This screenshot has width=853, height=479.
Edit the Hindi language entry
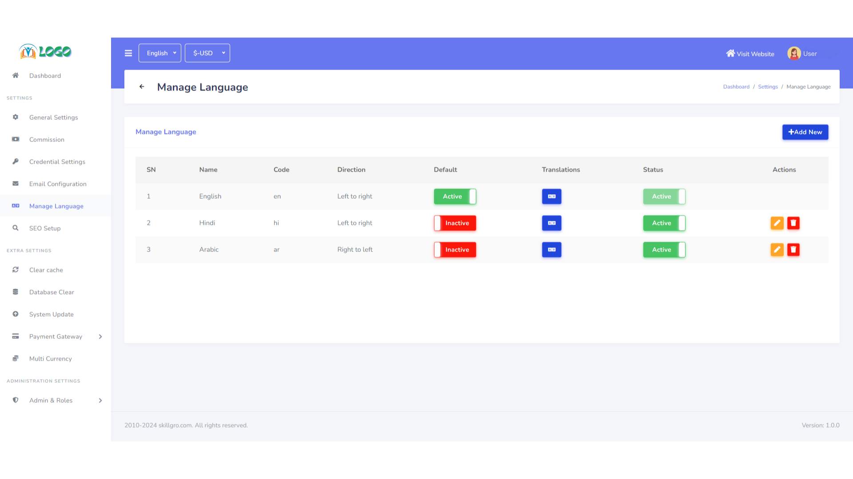pyautogui.click(x=777, y=223)
